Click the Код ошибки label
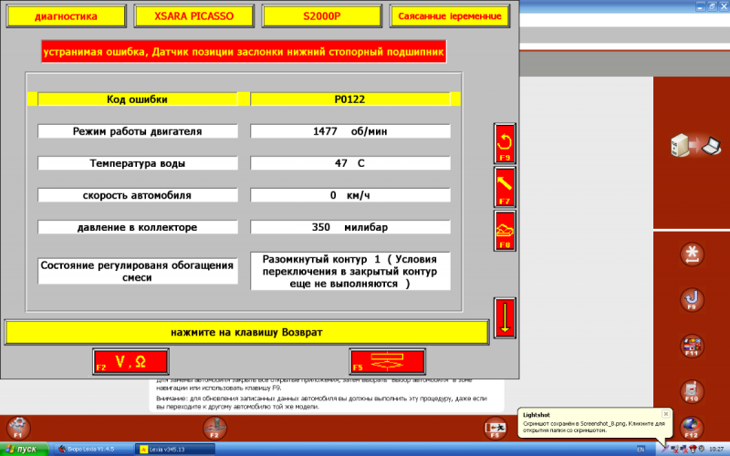 137,99
